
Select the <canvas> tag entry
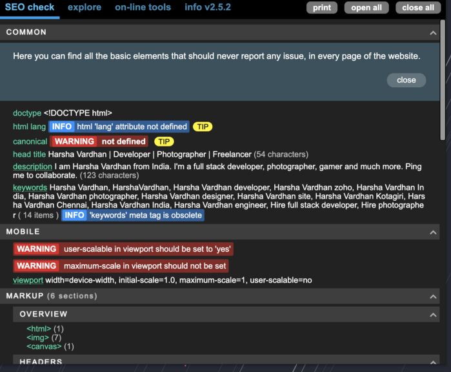pyautogui.click(x=44, y=346)
